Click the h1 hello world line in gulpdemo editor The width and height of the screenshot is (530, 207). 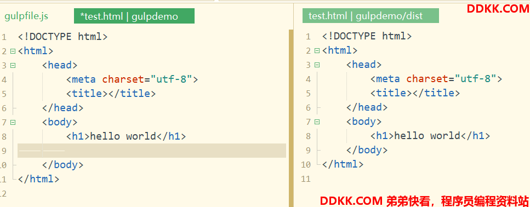[126, 136]
